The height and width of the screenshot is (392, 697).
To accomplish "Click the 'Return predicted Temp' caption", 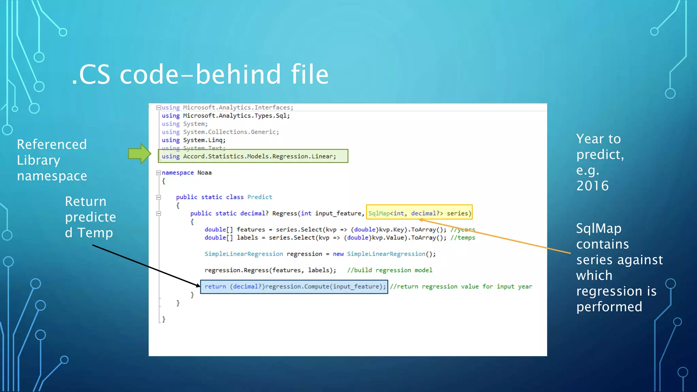I will 90,217.
